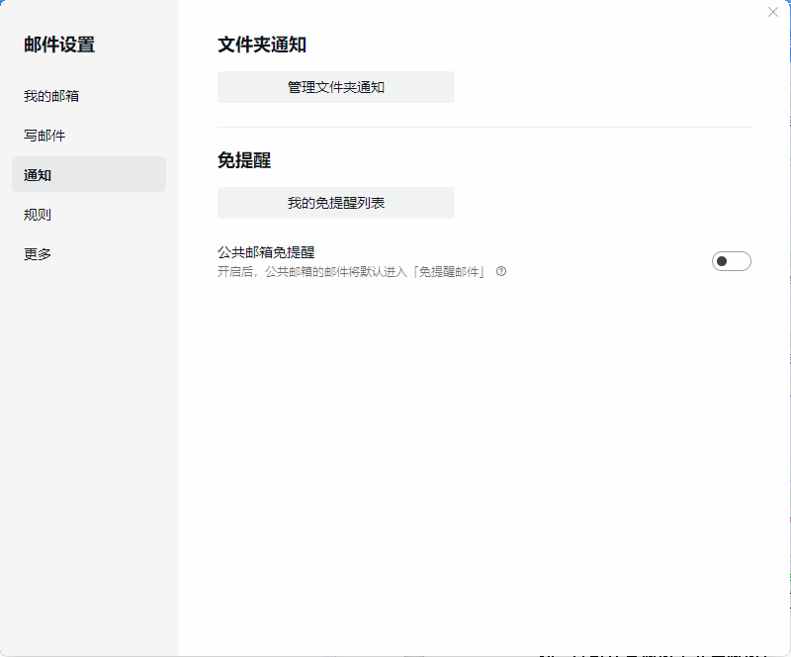This screenshot has width=791, height=657.
Task: Click blank content area below the toggle row
Action: click(483, 445)
